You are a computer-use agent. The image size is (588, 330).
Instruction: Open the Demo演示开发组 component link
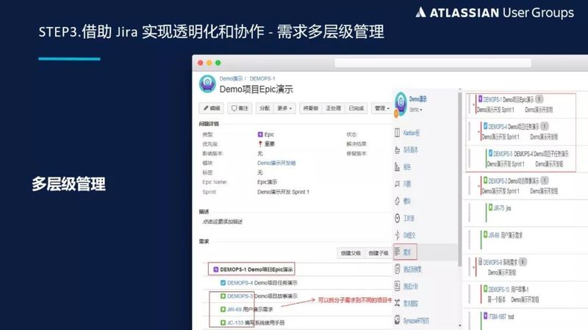point(276,163)
